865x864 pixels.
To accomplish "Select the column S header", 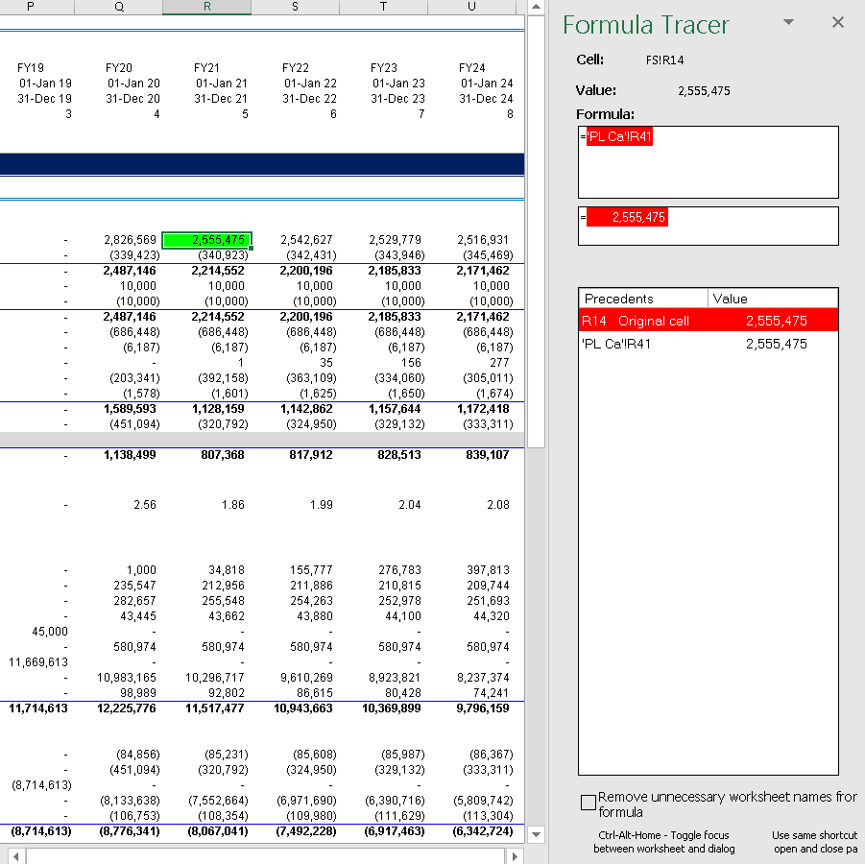I will [295, 8].
